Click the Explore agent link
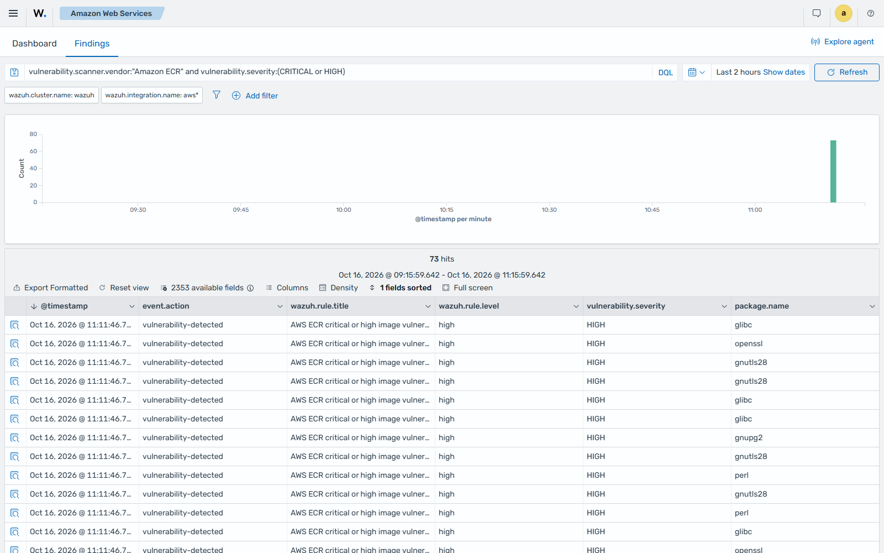Viewport: 884px width, 553px height. pos(843,41)
